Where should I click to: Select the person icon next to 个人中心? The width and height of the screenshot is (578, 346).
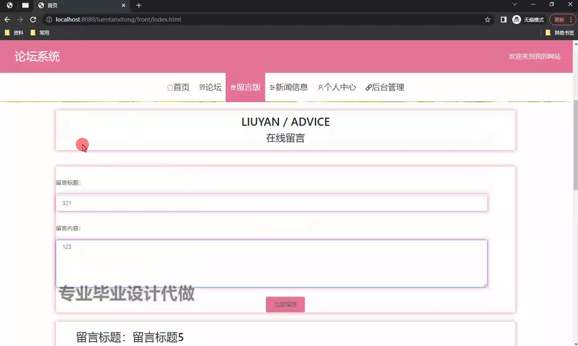(320, 87)
